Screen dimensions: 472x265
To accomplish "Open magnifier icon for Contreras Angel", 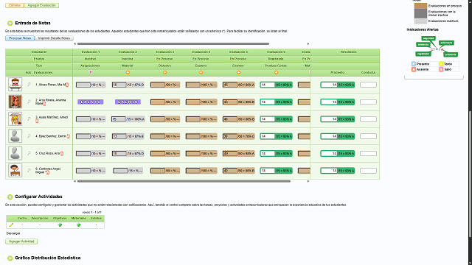I will (29, 170).
